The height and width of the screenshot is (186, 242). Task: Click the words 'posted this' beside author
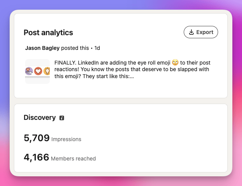75,48
